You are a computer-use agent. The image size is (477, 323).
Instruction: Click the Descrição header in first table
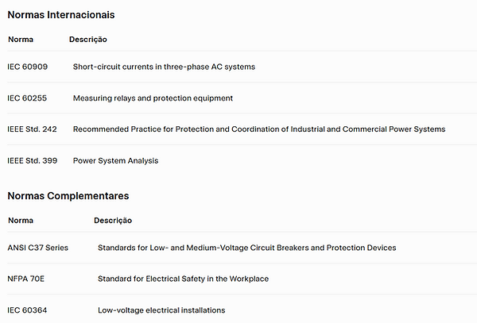[x=88, y=40]
